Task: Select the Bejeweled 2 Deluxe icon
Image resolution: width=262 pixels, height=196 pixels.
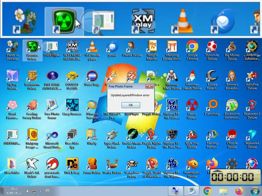Action: (x=252, y=109)
